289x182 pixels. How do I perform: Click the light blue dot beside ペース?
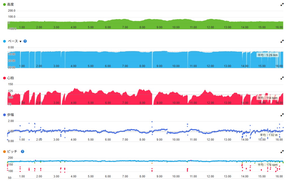[4, 41]
